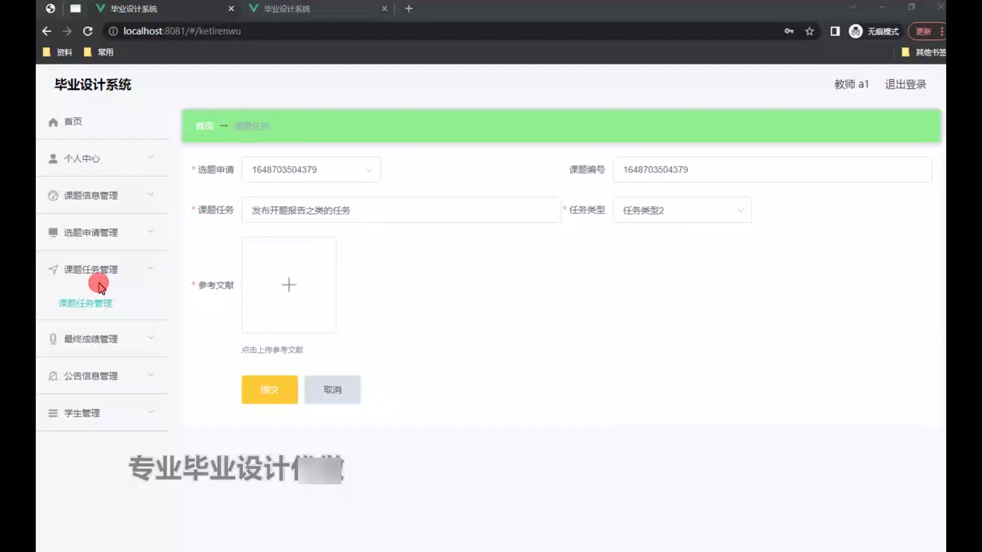Click the 课题信息管理 sidebar icon
The image size is (982, 552).
[53, 196]
